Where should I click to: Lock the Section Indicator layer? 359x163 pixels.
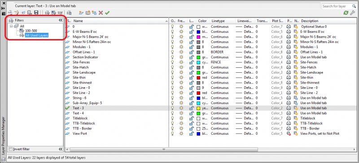(x=192, y=57)
